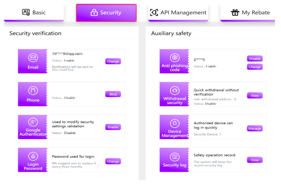Click the Google Authenticator icon
The image size is (281, 185).
click(33, 122)
